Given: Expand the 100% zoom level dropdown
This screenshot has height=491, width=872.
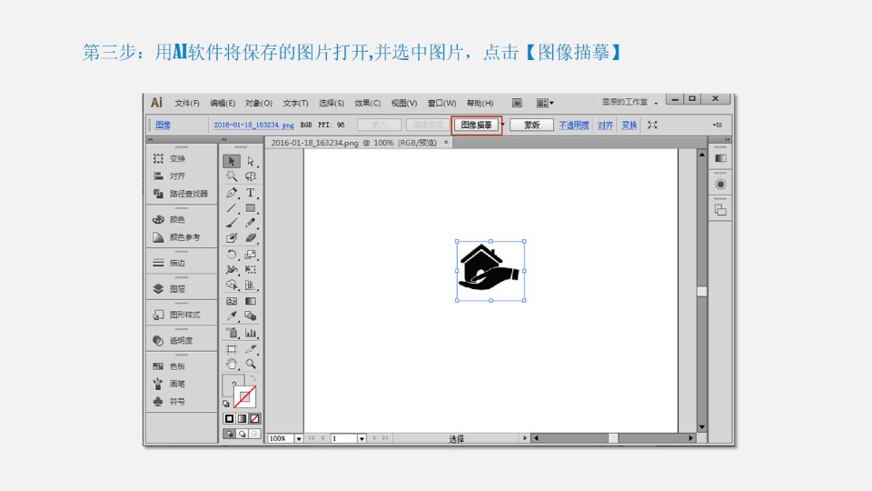Looking at the screenshot, I should click(x=299, y=438).
